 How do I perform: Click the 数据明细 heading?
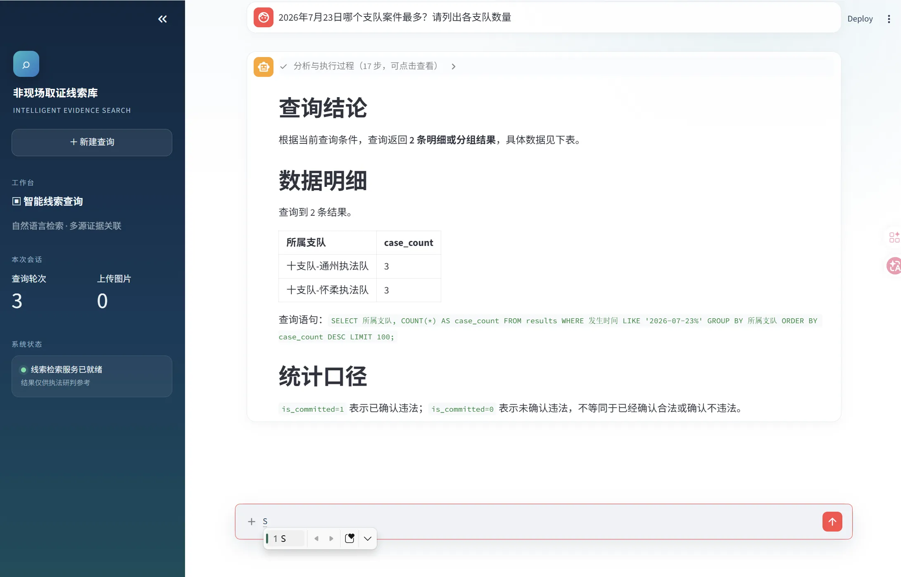(323, 181)
